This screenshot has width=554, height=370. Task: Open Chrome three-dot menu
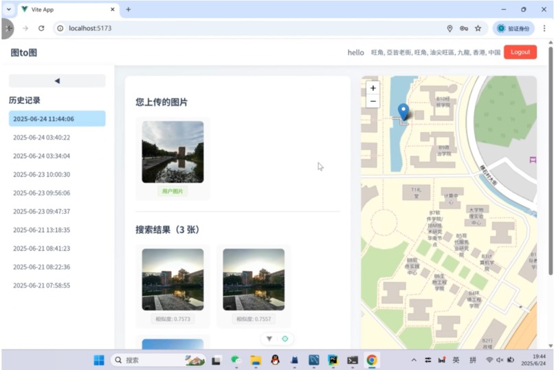544,28
